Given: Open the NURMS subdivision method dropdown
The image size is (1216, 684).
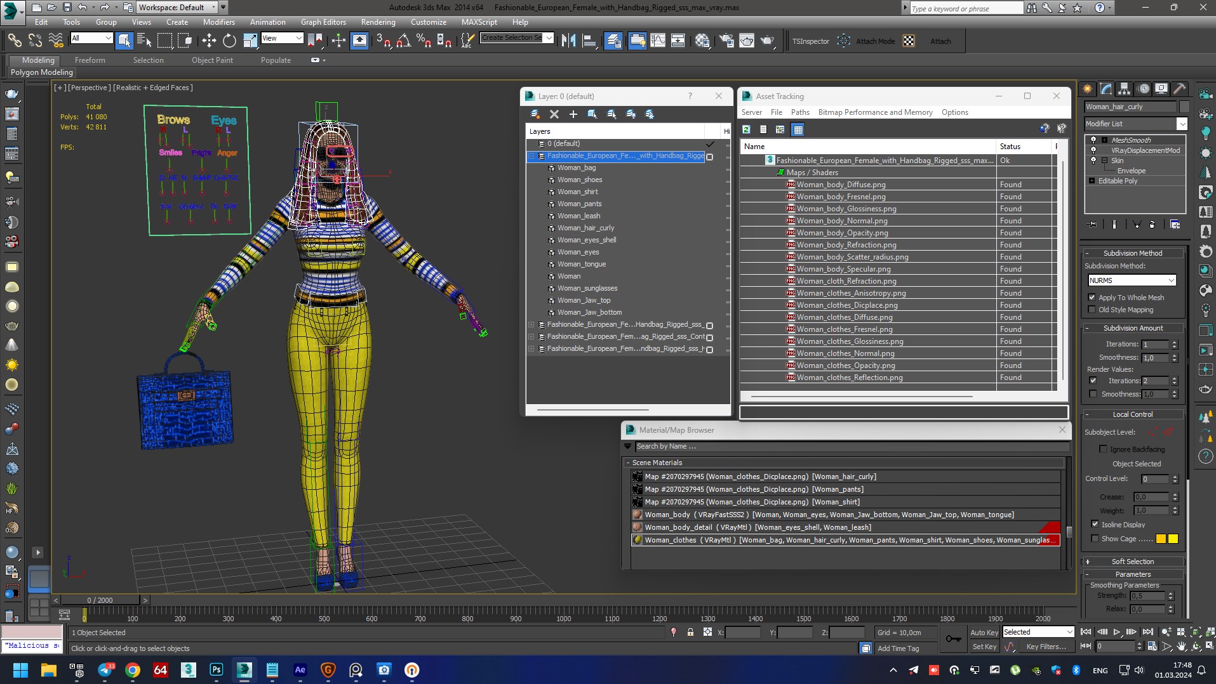Looking at the screenshot, I should coord(1132,280).
